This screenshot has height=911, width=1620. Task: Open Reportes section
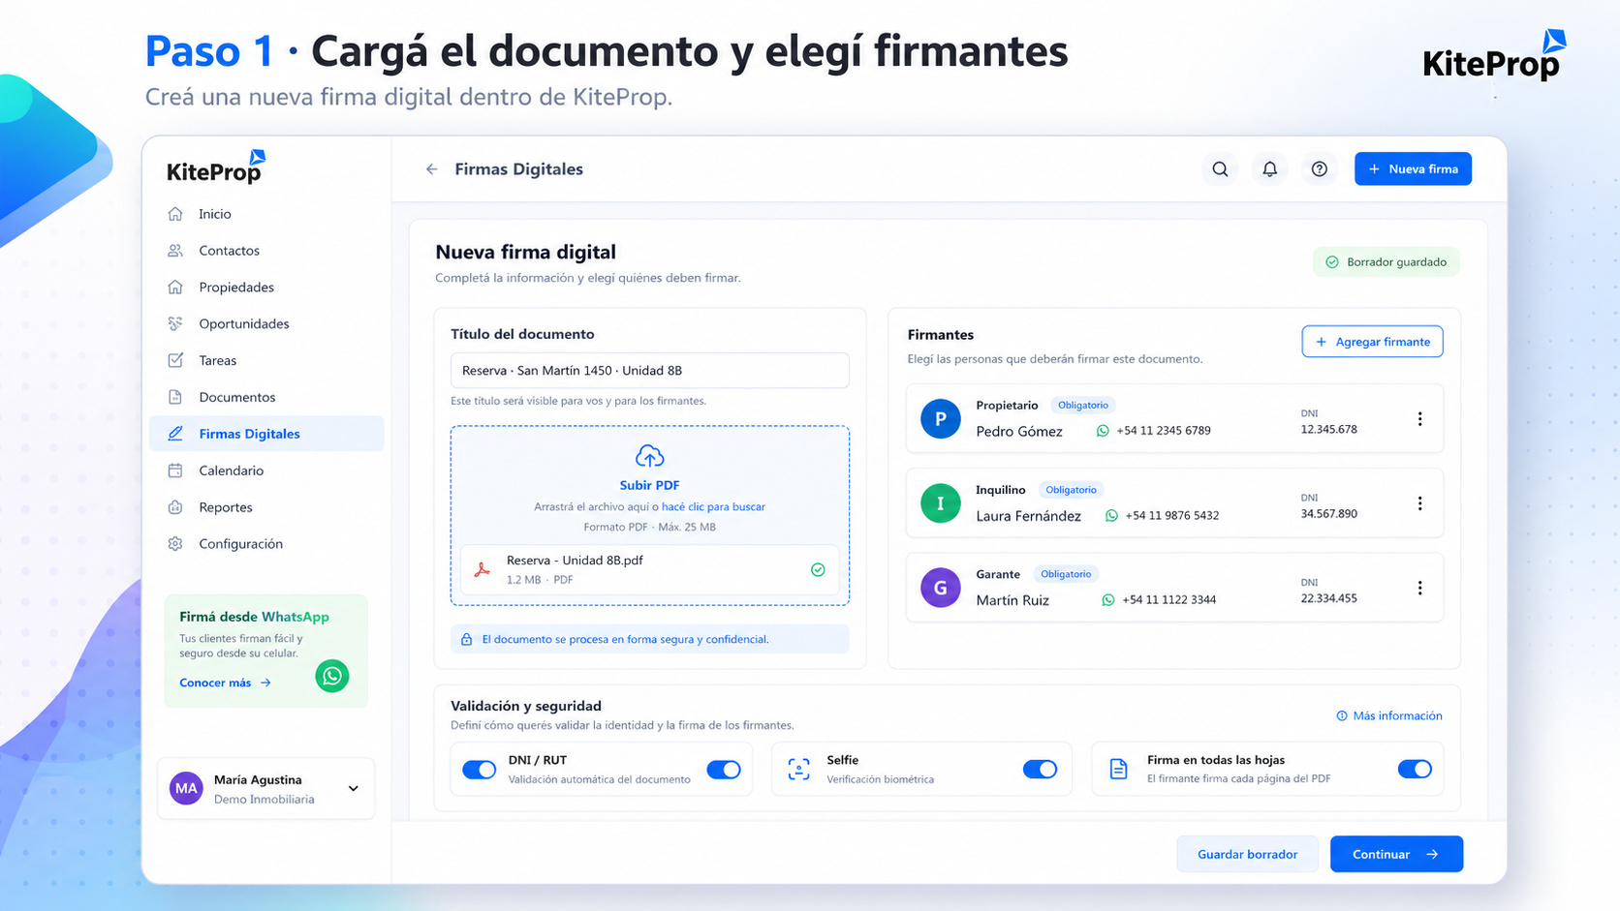[266, 507]
